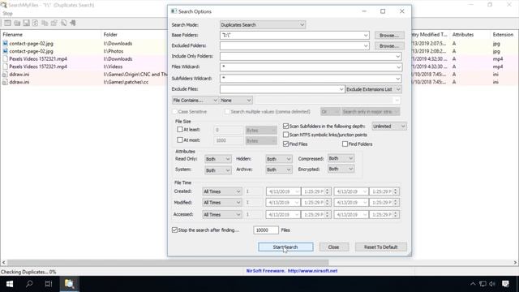Click the floppy disk save toolbar icon
This screenshot has height=292, width=519.
26,23
